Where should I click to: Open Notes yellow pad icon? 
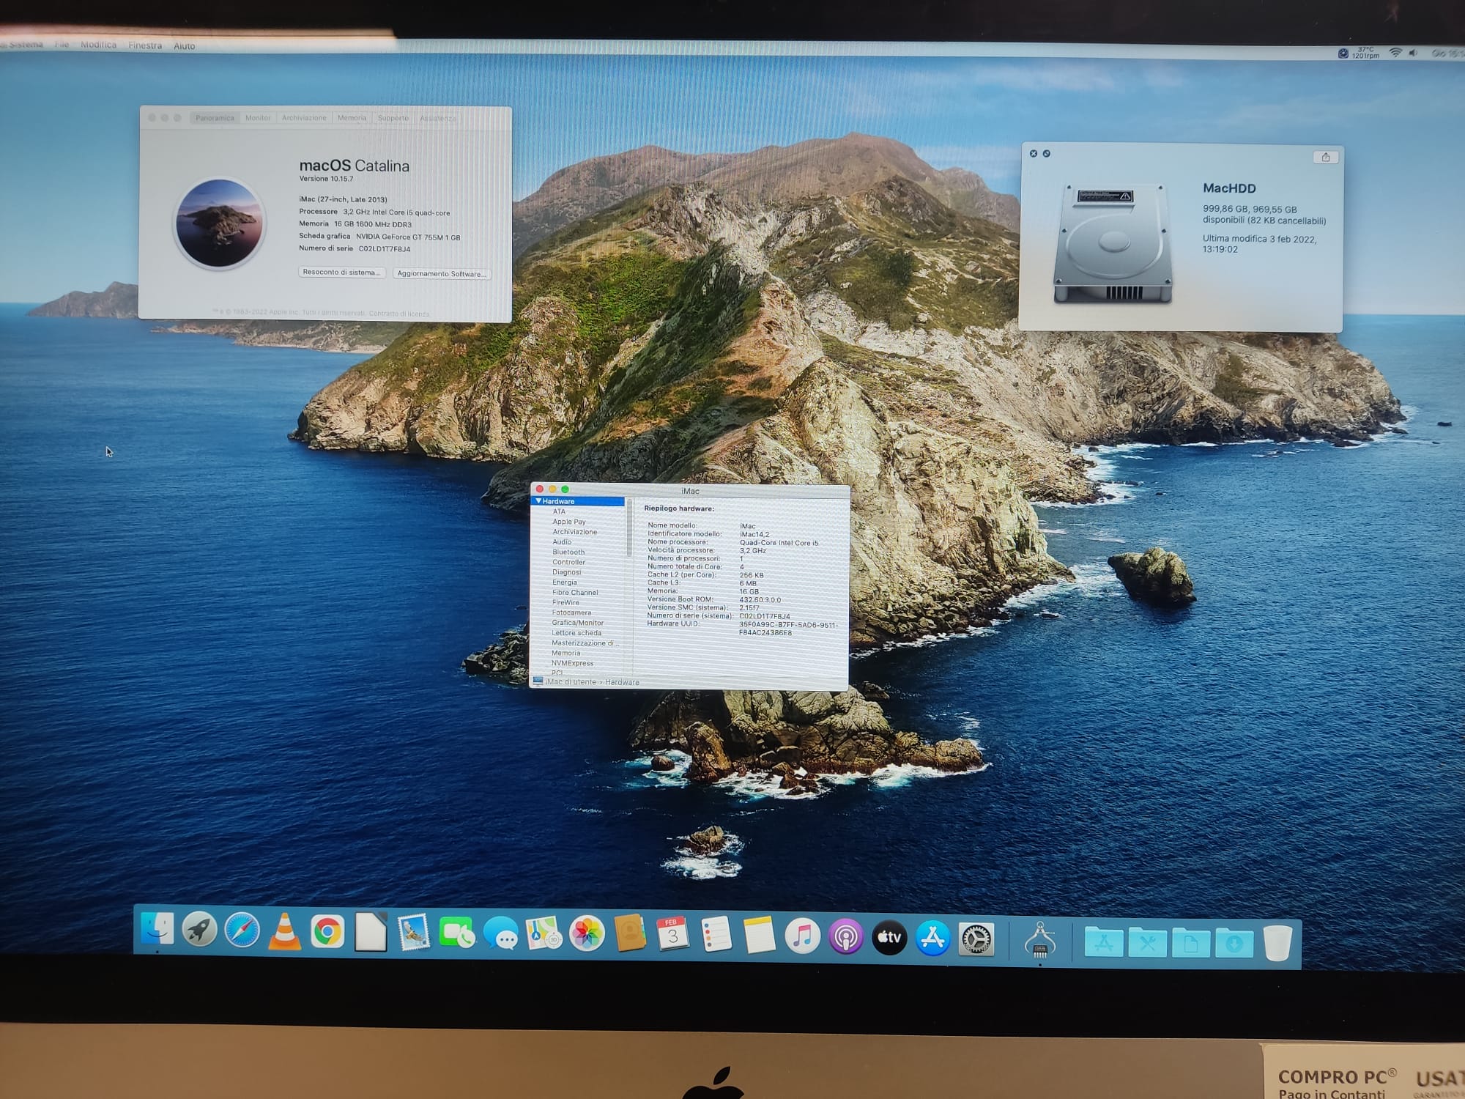[x=759, y=936]
